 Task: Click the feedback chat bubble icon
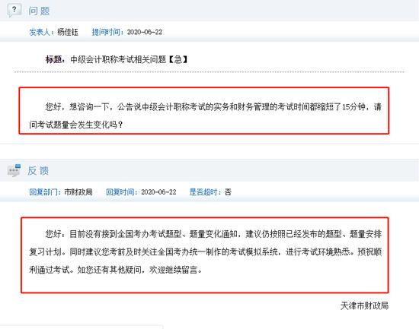[x=14, y=170]
